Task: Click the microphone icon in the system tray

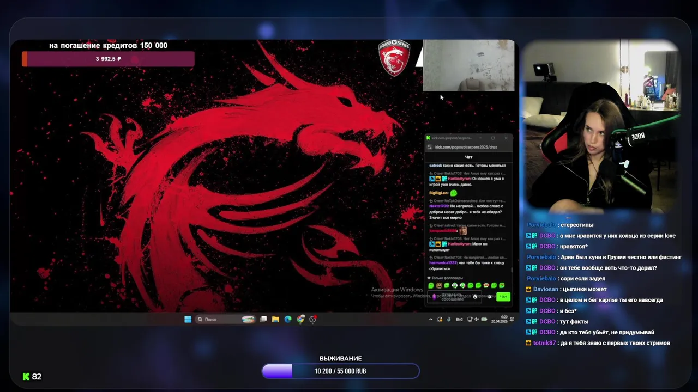Action: point(449,319)
